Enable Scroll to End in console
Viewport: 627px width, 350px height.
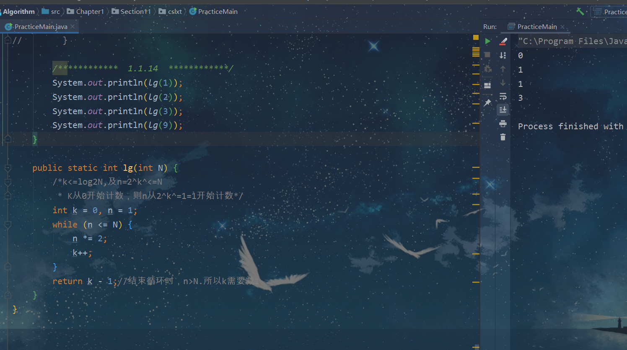(503, 110)
